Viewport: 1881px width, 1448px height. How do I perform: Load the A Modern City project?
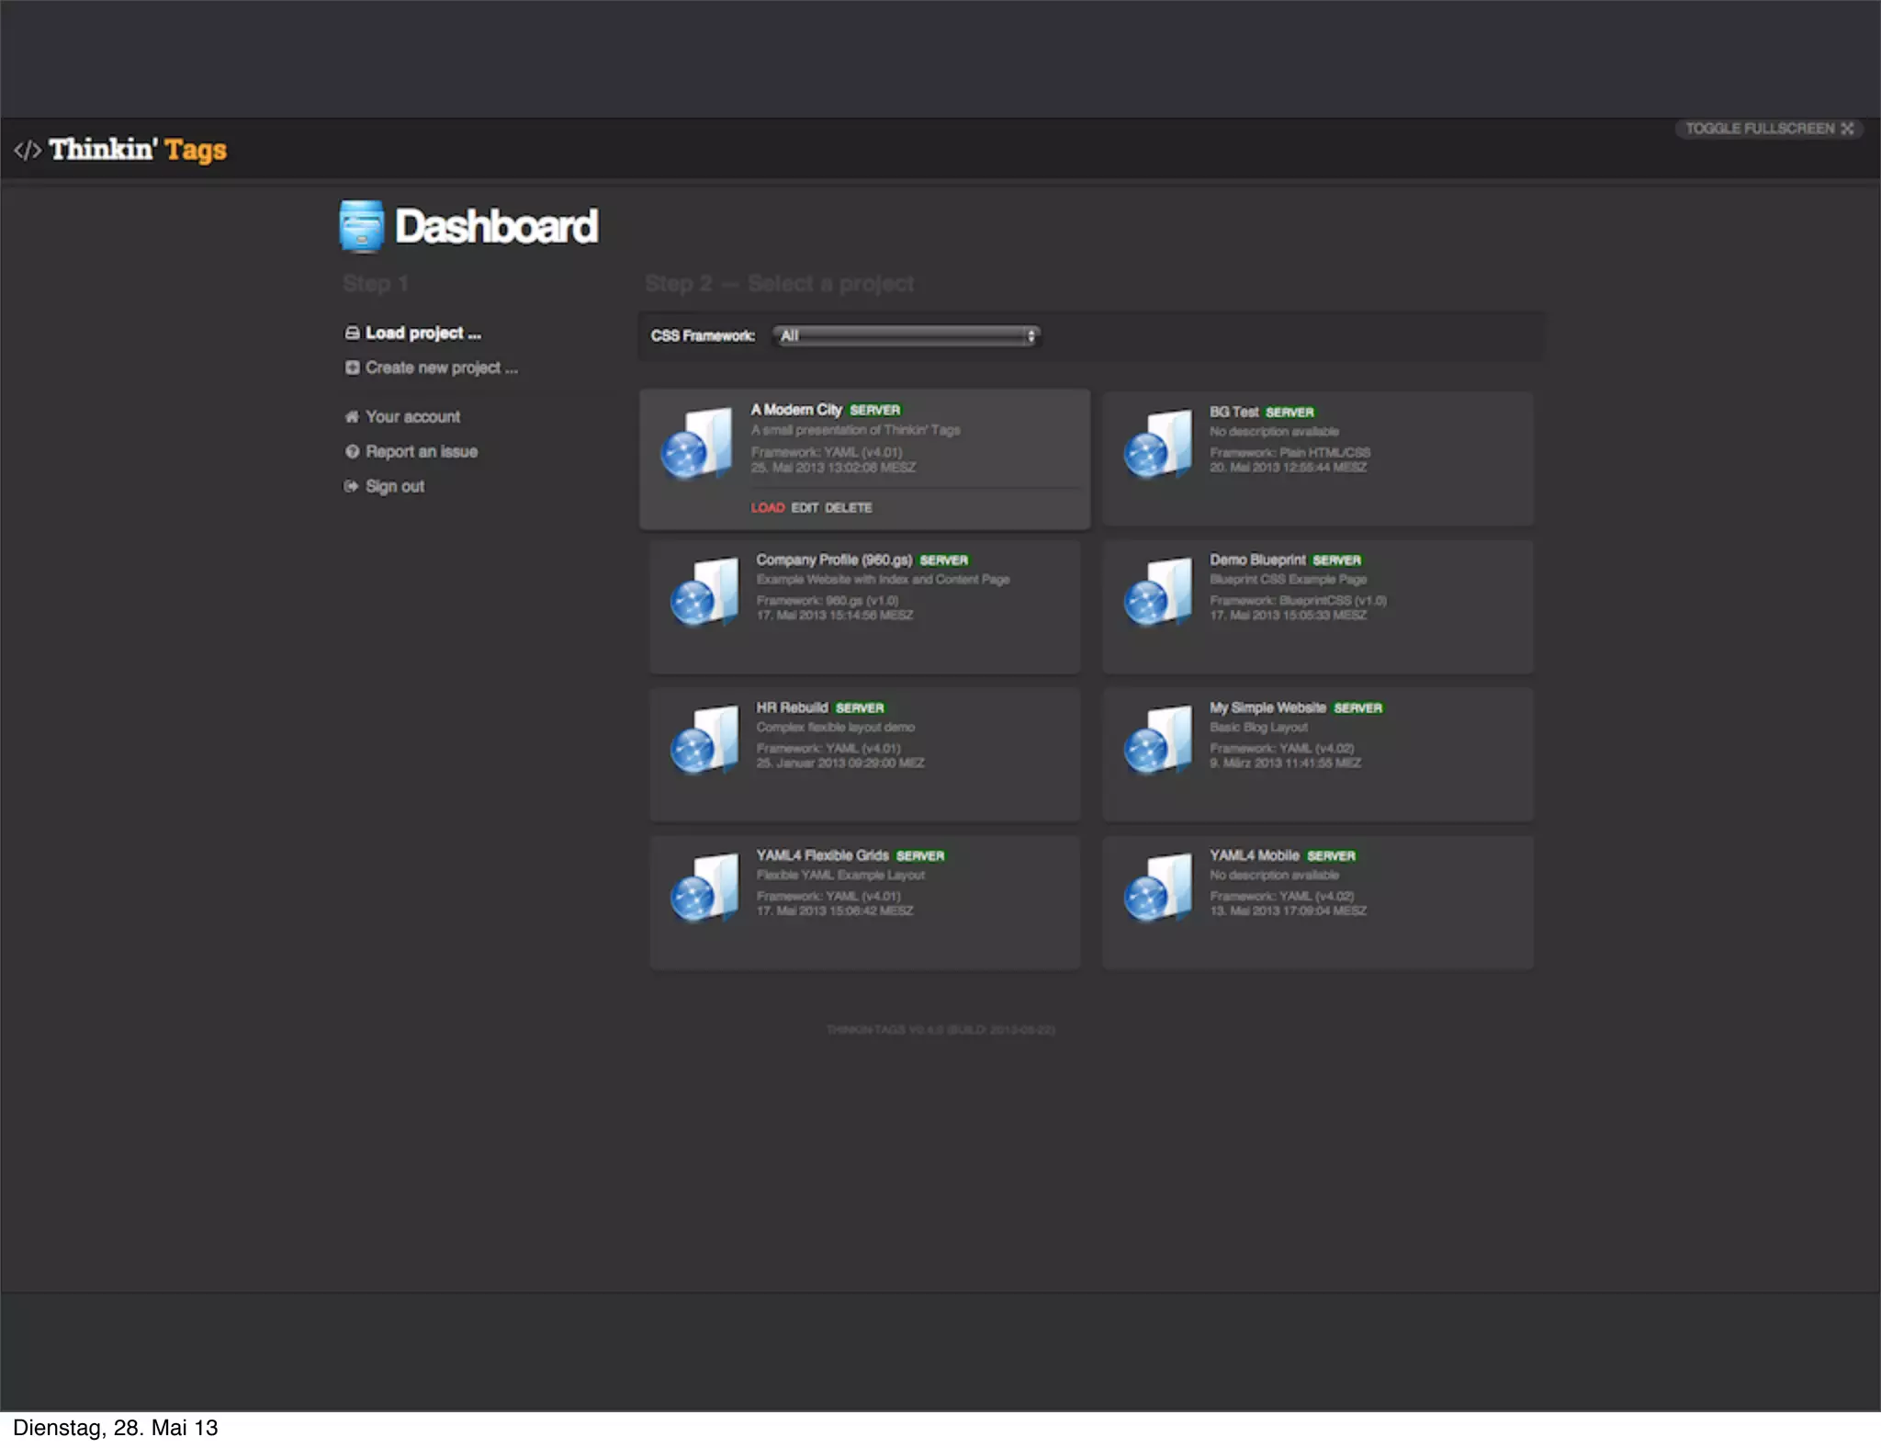tap(767, 508)
